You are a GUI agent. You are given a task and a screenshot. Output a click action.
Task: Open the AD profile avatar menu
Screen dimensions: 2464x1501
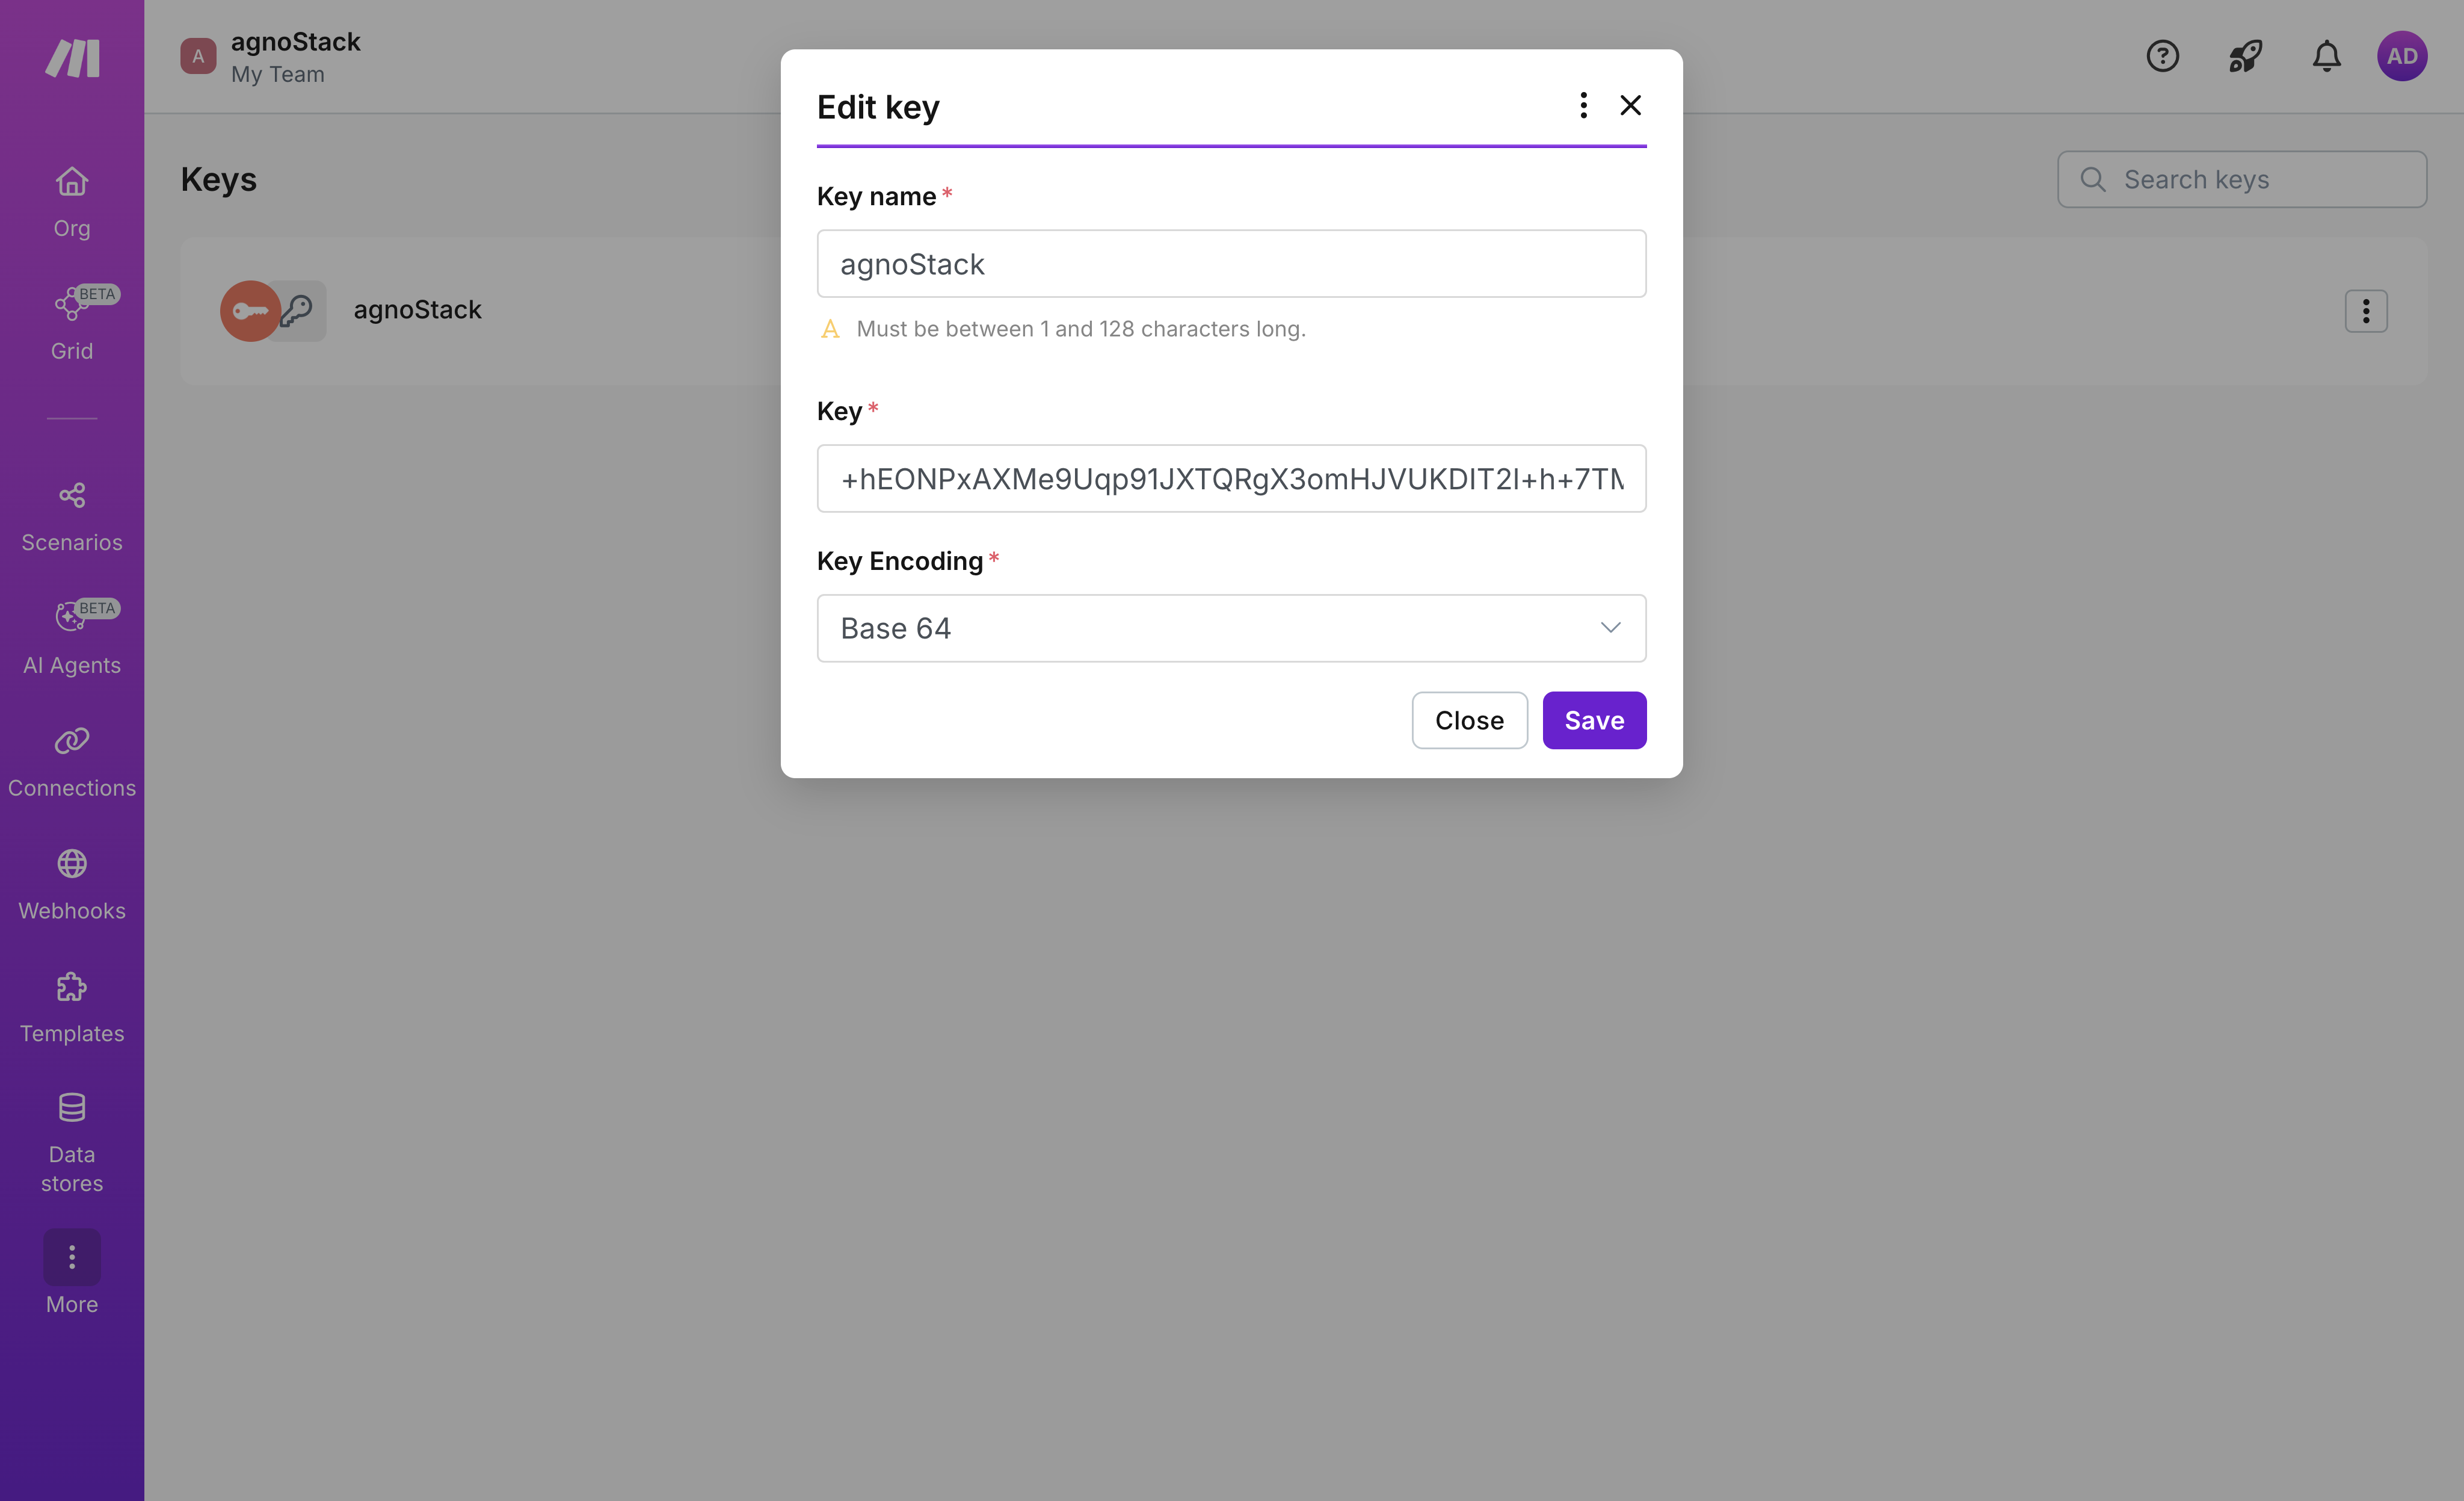pos(2403,56)
